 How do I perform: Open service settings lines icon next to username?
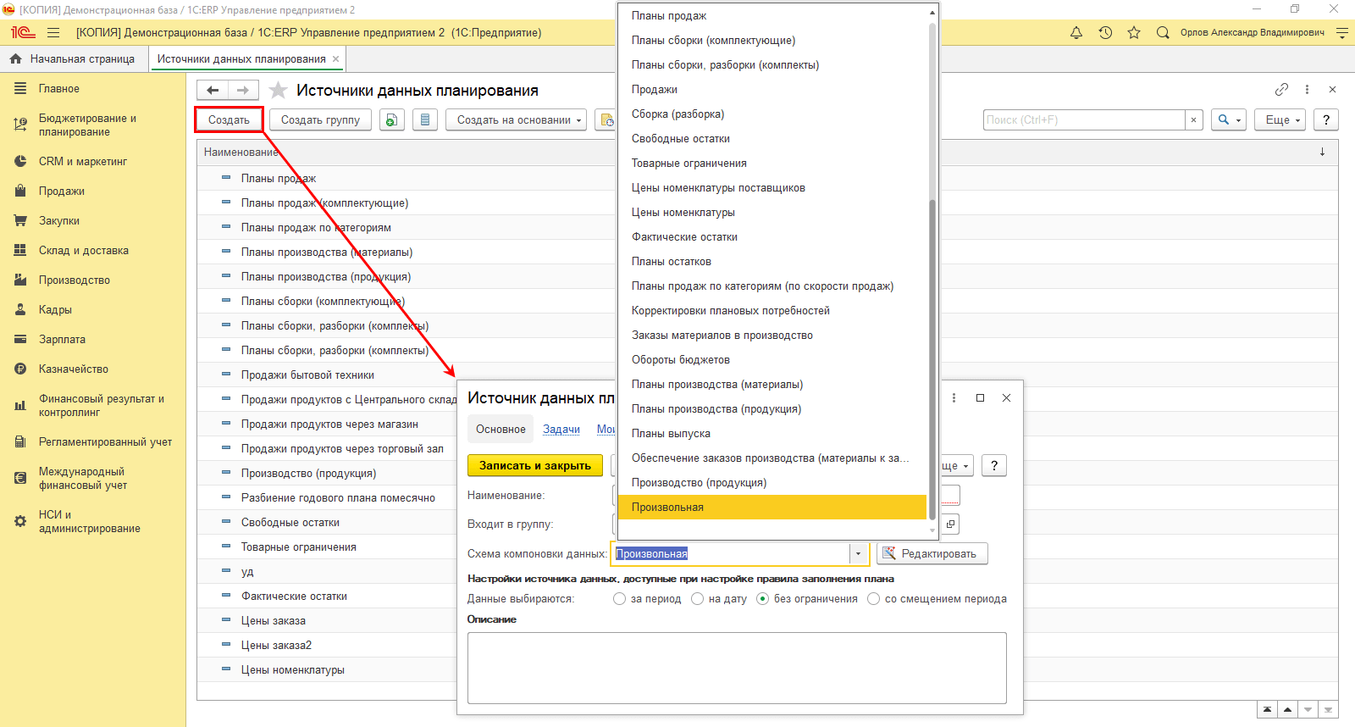coord(1341,32)
